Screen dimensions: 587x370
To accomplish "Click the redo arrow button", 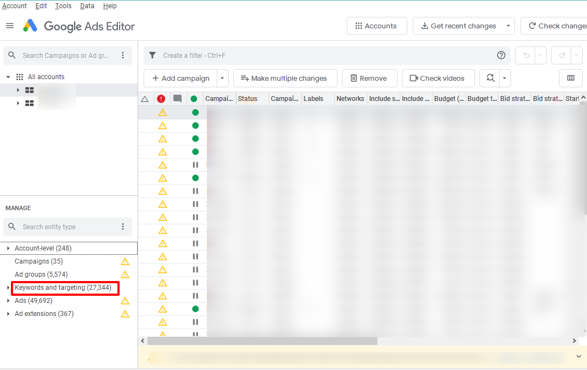I will [561, 56].
